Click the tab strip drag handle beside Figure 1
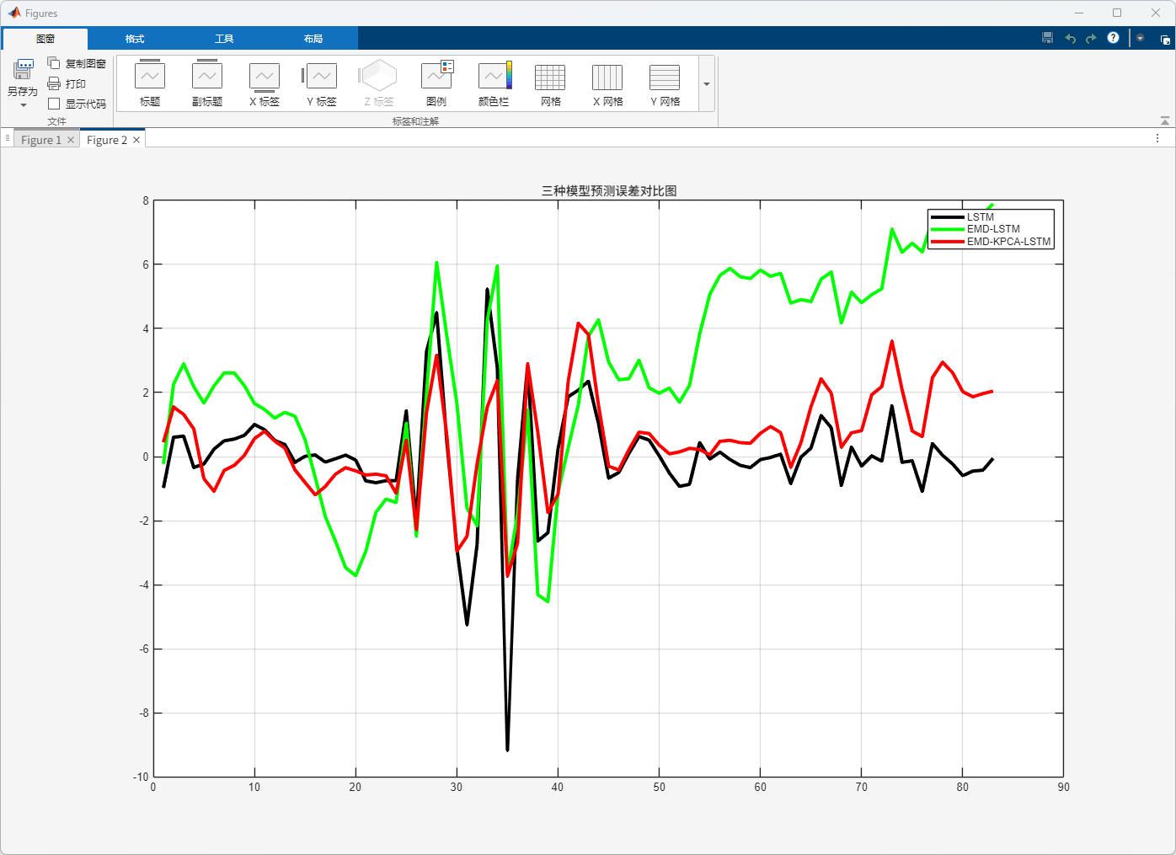The image size is (1176, 855). coord(7,137)
